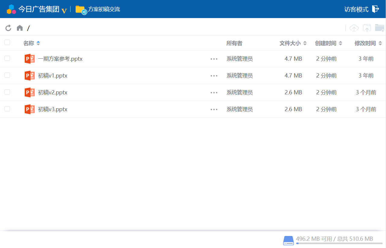Click the upload folder icon

point(367,28)
